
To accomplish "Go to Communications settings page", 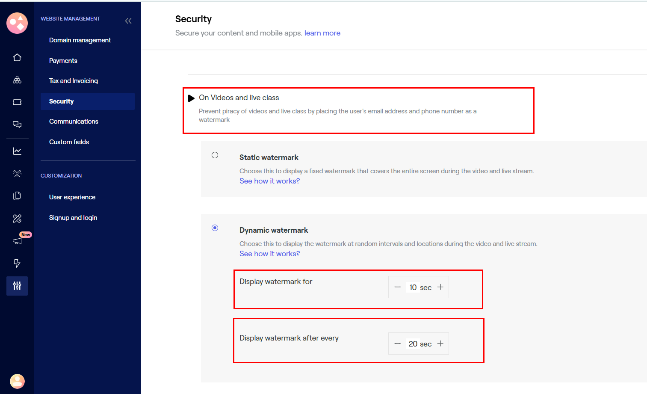I will pyautogui.click(x=74, y=121).
